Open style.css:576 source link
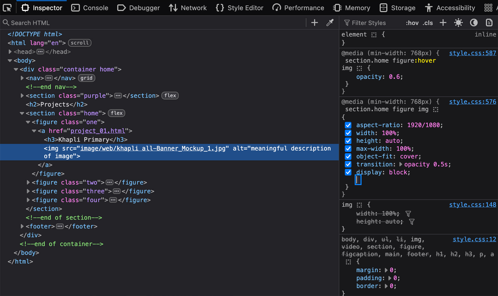498x296 pixels. (472, 102)
